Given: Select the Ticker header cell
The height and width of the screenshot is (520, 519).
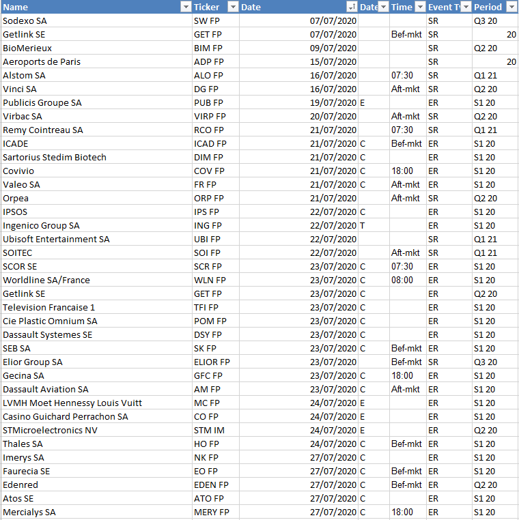Looking at the screenshot, I should (216, 7).
